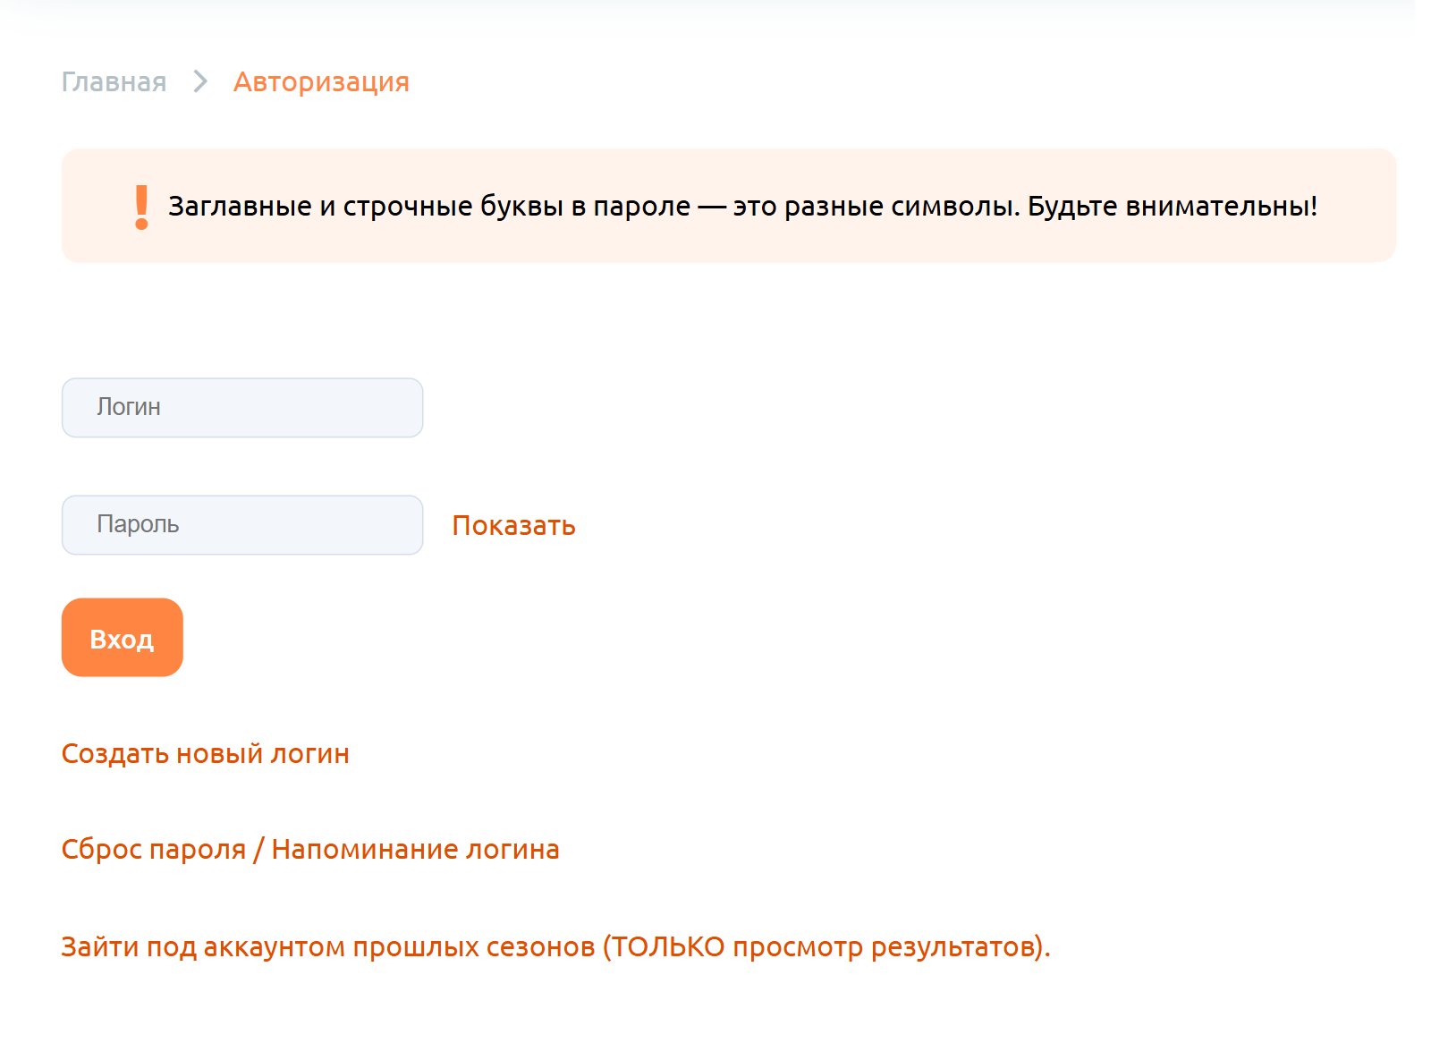Click the rounded orange Вход button

coord(122,638)
